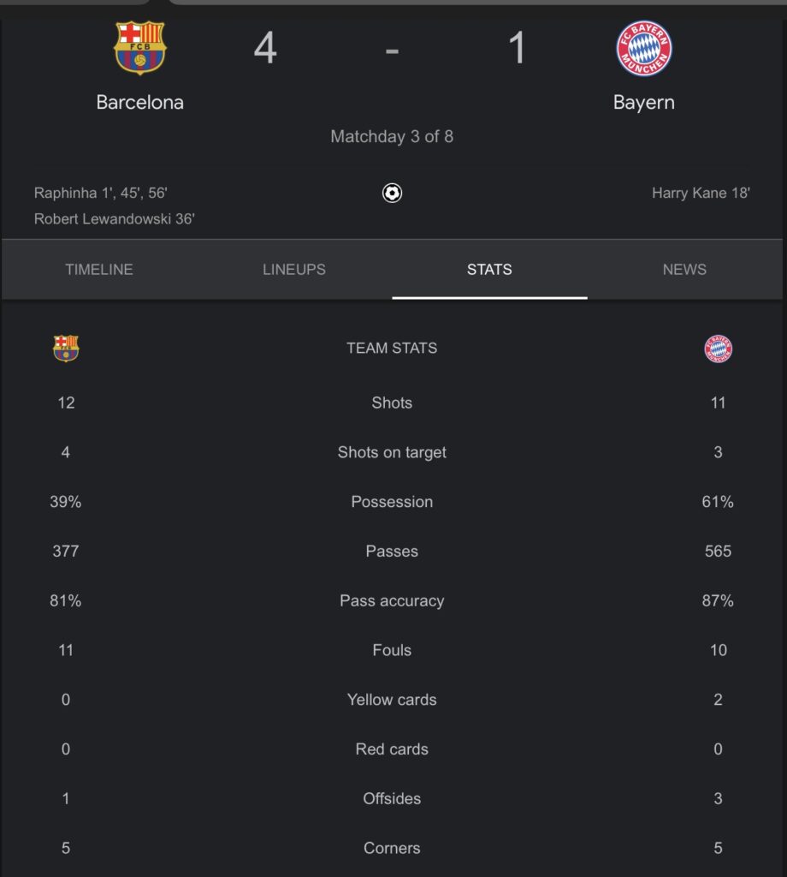Click the Matchday 3 of 8 text
This screenshot has width=787, height=877.
pos(392,136)
